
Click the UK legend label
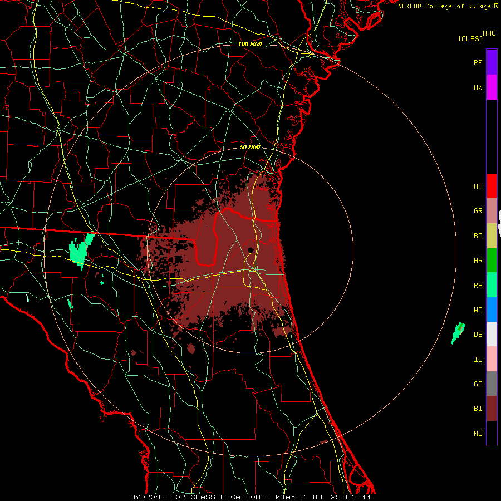point(478,87)
